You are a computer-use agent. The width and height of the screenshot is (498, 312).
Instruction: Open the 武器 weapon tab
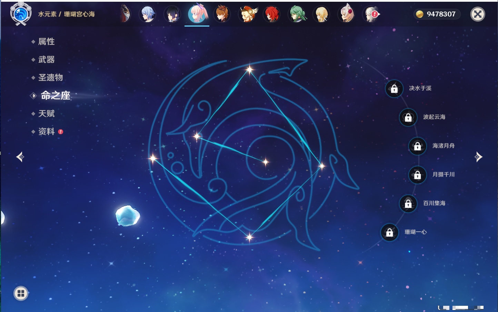point(46,60)
